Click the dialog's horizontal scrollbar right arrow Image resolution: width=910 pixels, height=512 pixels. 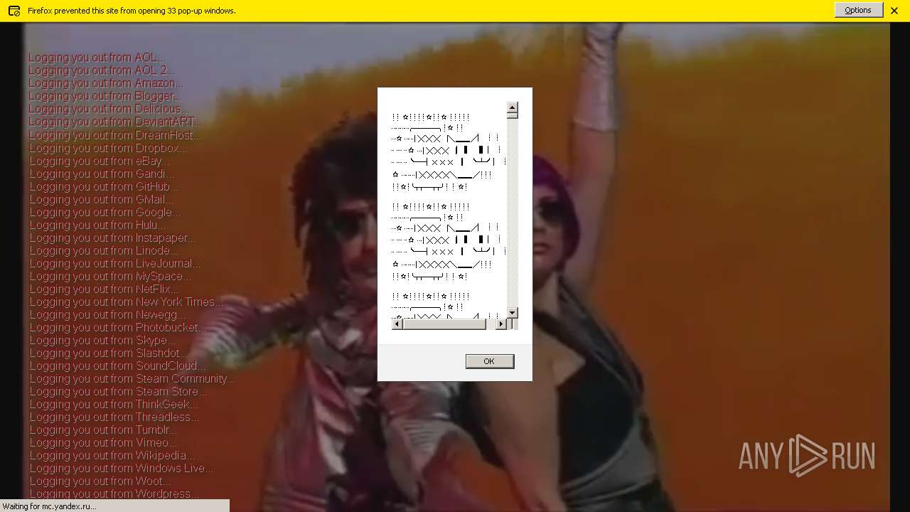(501, 324)
